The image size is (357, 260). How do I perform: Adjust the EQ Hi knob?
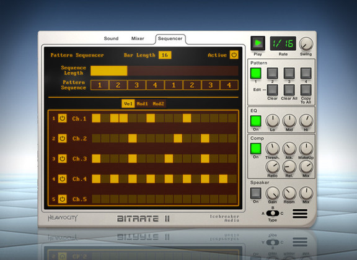[306, 121]
